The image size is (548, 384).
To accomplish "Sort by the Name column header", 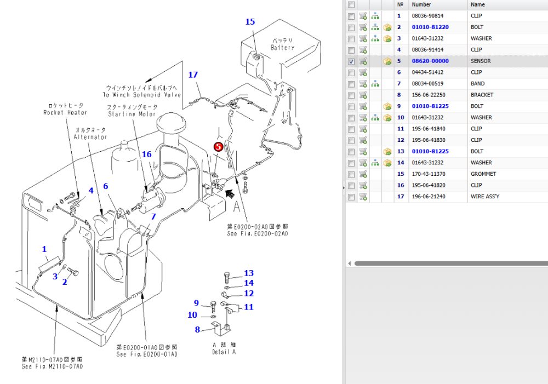I will tap(477, 4).
